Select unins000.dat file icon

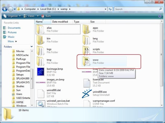pyautogui.click(x=41, y=94)
